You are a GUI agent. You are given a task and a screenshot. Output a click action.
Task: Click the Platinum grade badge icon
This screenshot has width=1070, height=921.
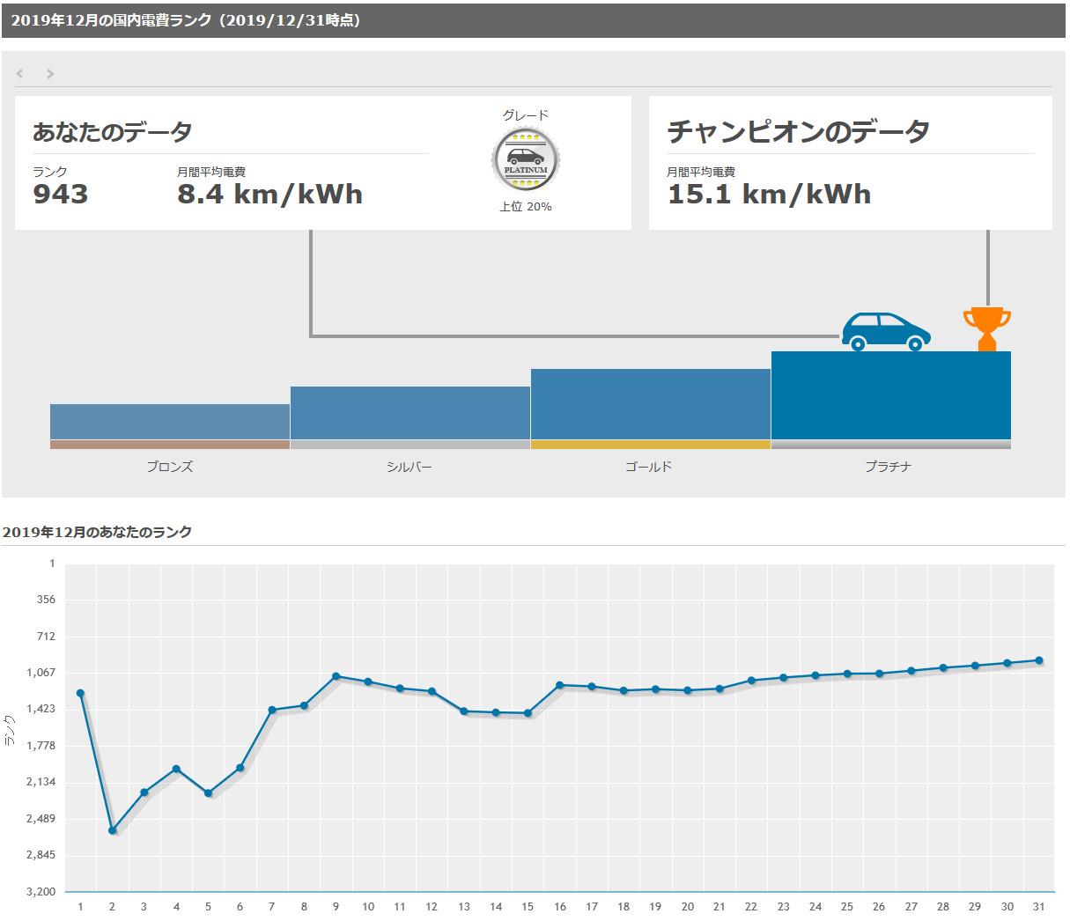click(x=526, y=159)
